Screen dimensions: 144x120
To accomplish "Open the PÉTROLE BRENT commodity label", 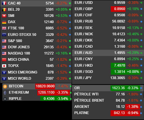I will pos(89,100).
